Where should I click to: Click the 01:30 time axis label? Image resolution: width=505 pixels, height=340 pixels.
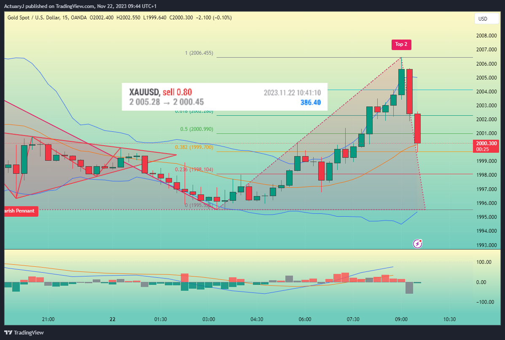[x=160, y=319]
